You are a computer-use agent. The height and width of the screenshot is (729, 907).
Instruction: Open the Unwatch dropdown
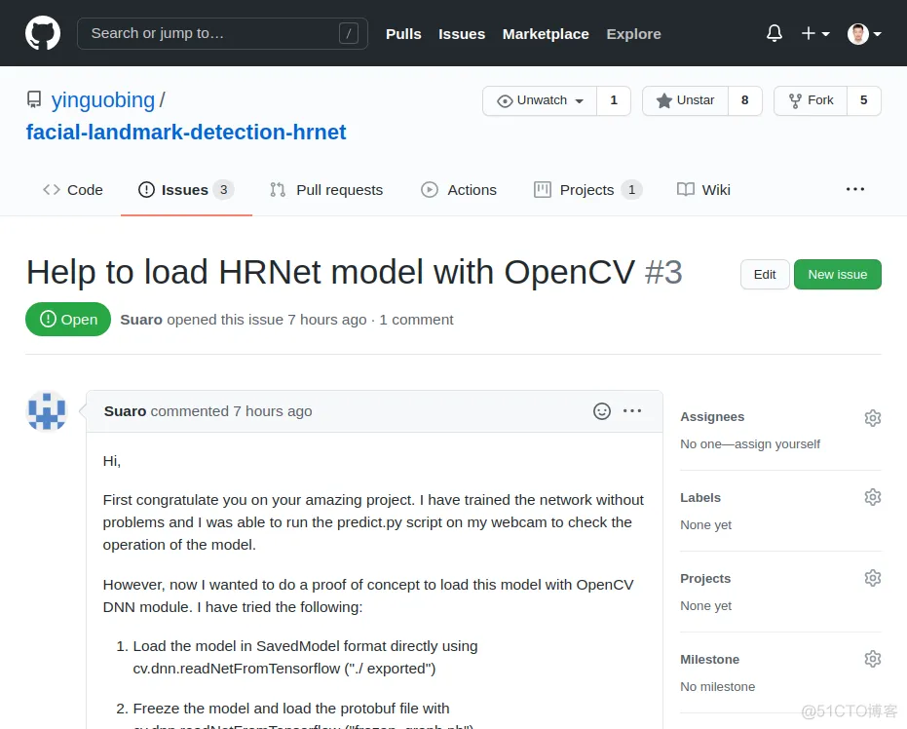coord(540,100)
